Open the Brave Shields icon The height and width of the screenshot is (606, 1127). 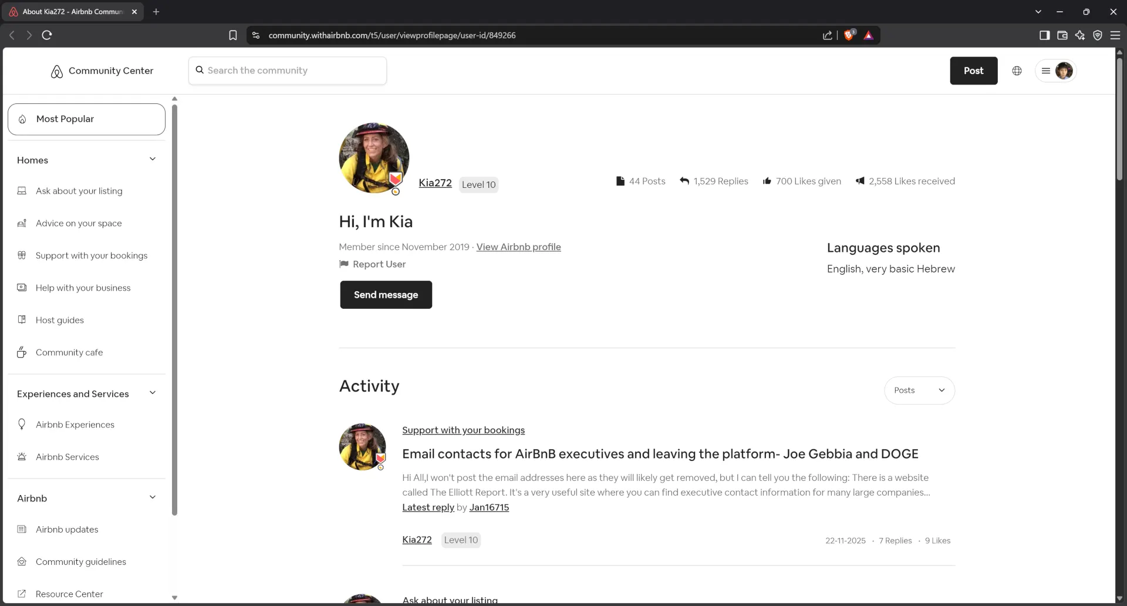point(849,35)
